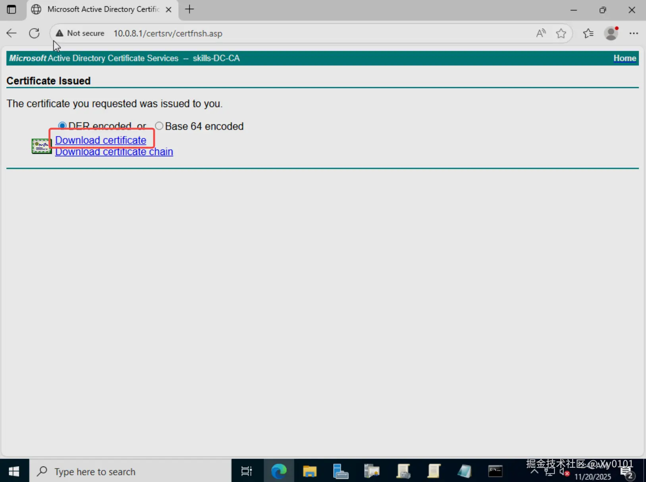Open Command Prompt from the taskbar
This screenshot has height=482, width=646.
[496, 471]
